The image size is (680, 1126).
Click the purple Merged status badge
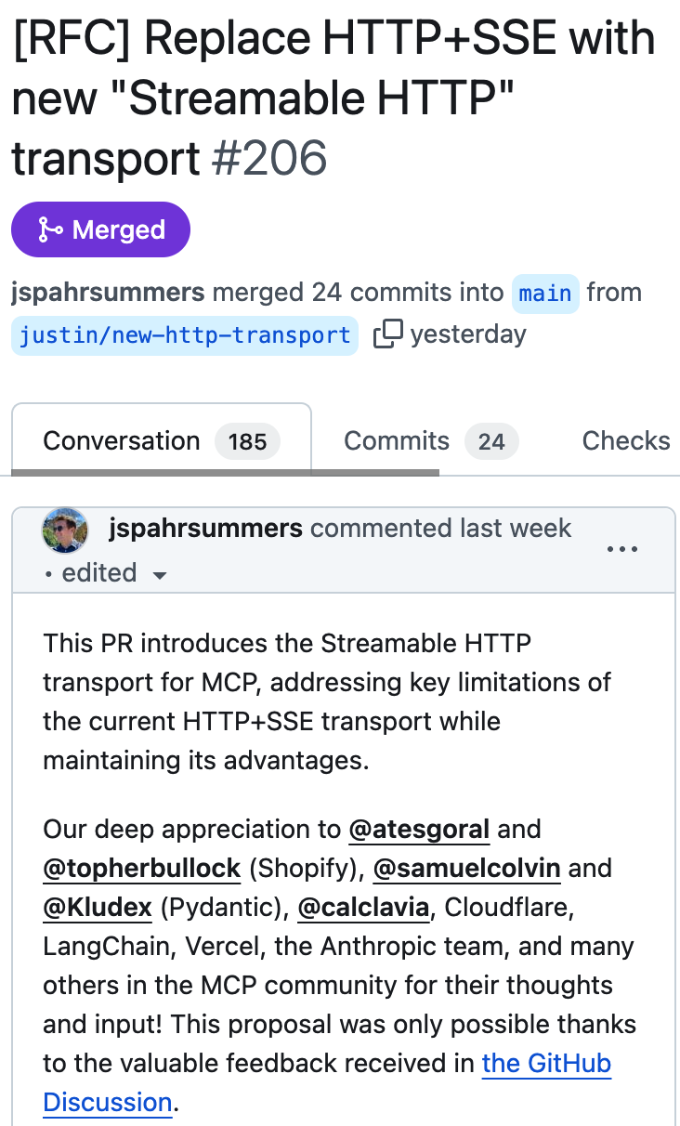pyautogui.click(x=100, y=229)
